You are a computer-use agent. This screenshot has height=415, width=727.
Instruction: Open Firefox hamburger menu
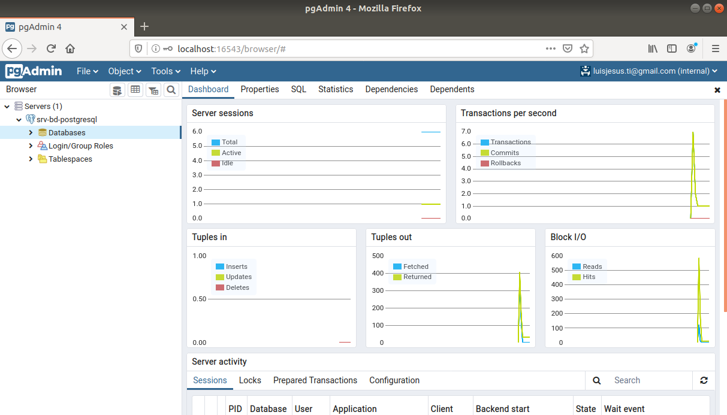715,49
